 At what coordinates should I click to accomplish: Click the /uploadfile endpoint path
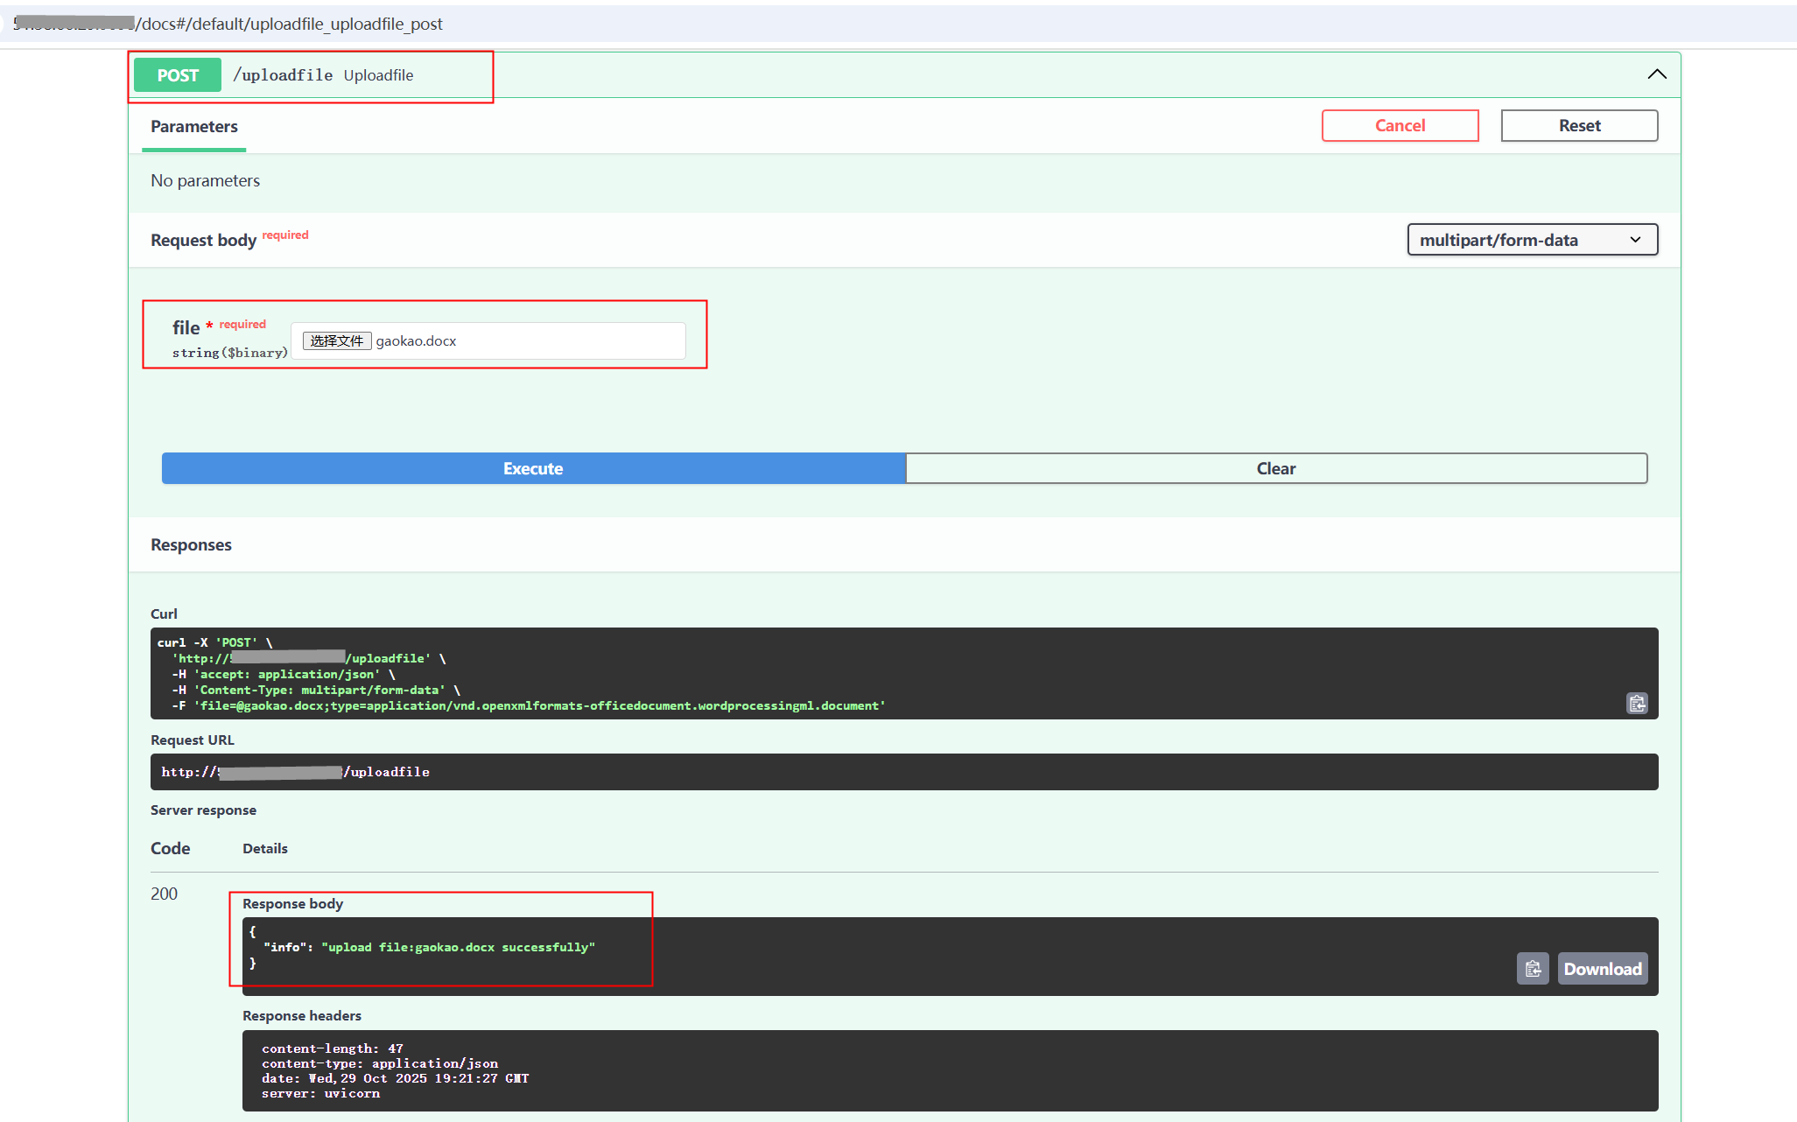pos(283,75)
